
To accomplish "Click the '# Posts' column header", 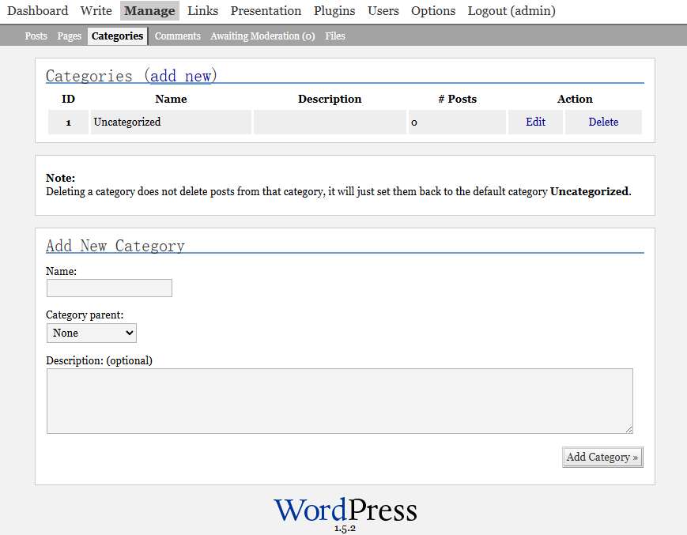I will pos(458,99).
